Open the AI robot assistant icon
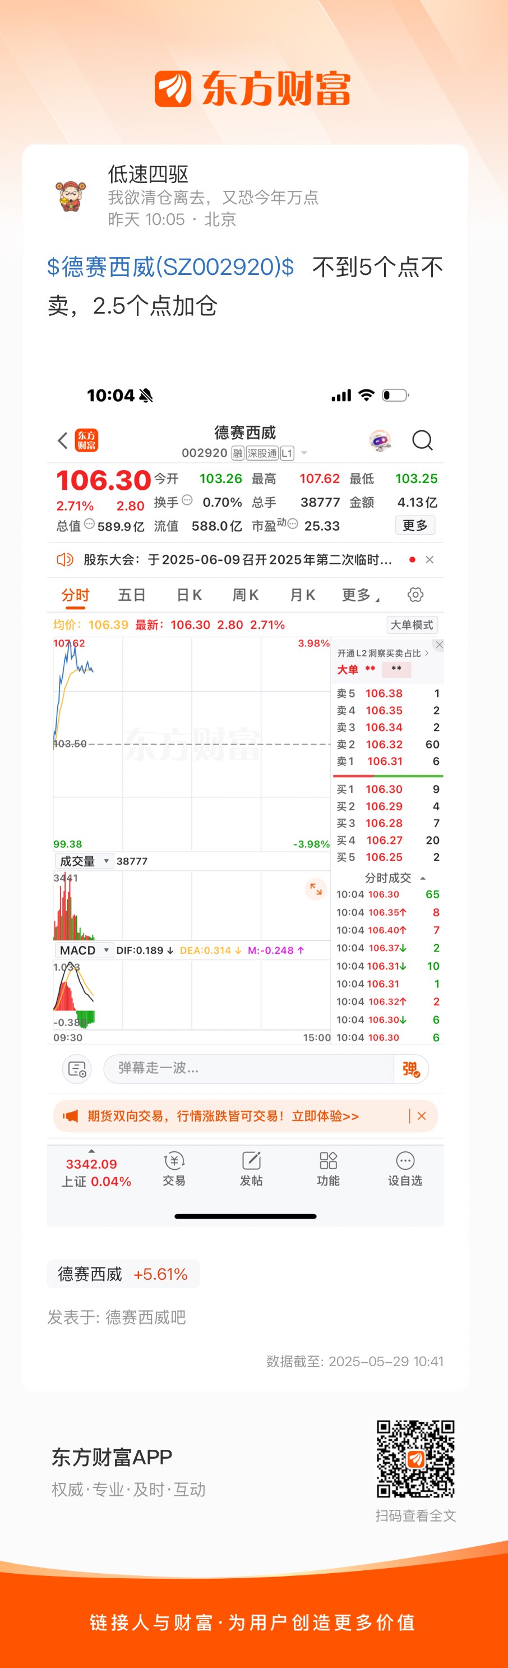The height and width of the screenshot is (1668, 508). coord(381,440)
